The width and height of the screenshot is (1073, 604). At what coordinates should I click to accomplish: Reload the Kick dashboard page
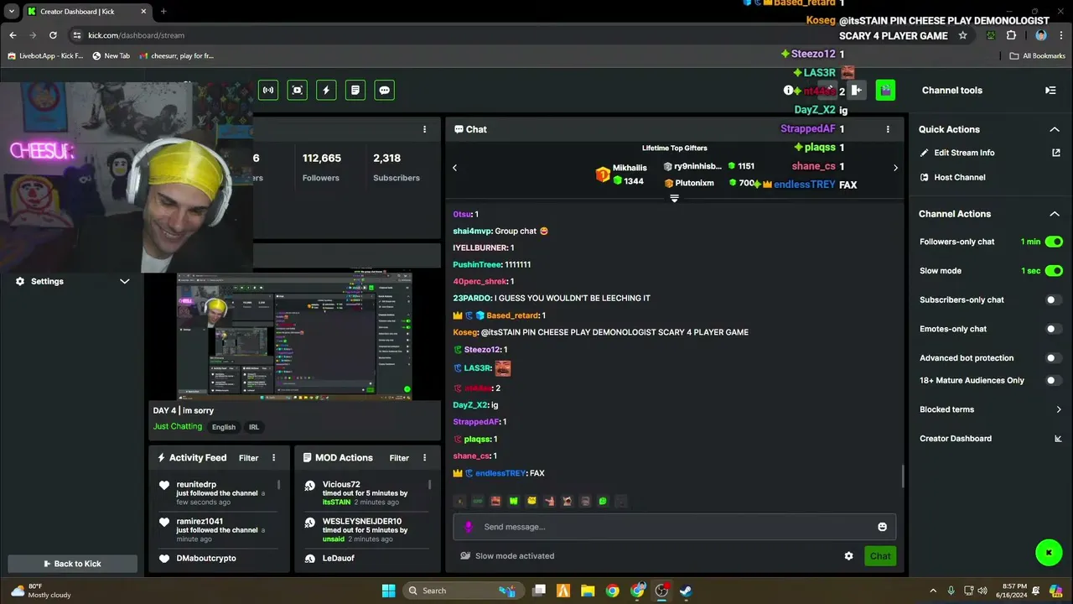(53, 35)
